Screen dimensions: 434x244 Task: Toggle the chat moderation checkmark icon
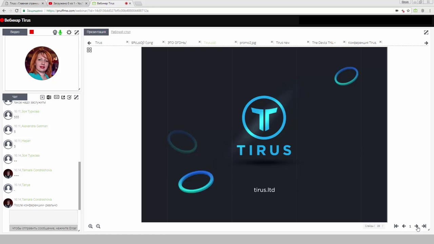pos(69,97)
